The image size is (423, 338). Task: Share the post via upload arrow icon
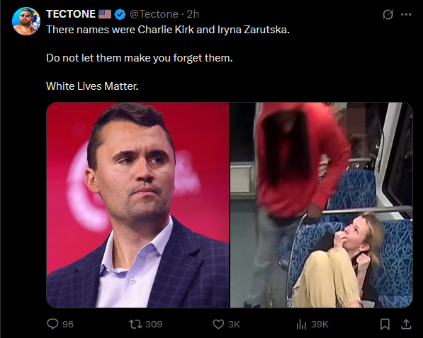(x=406, y=324)
